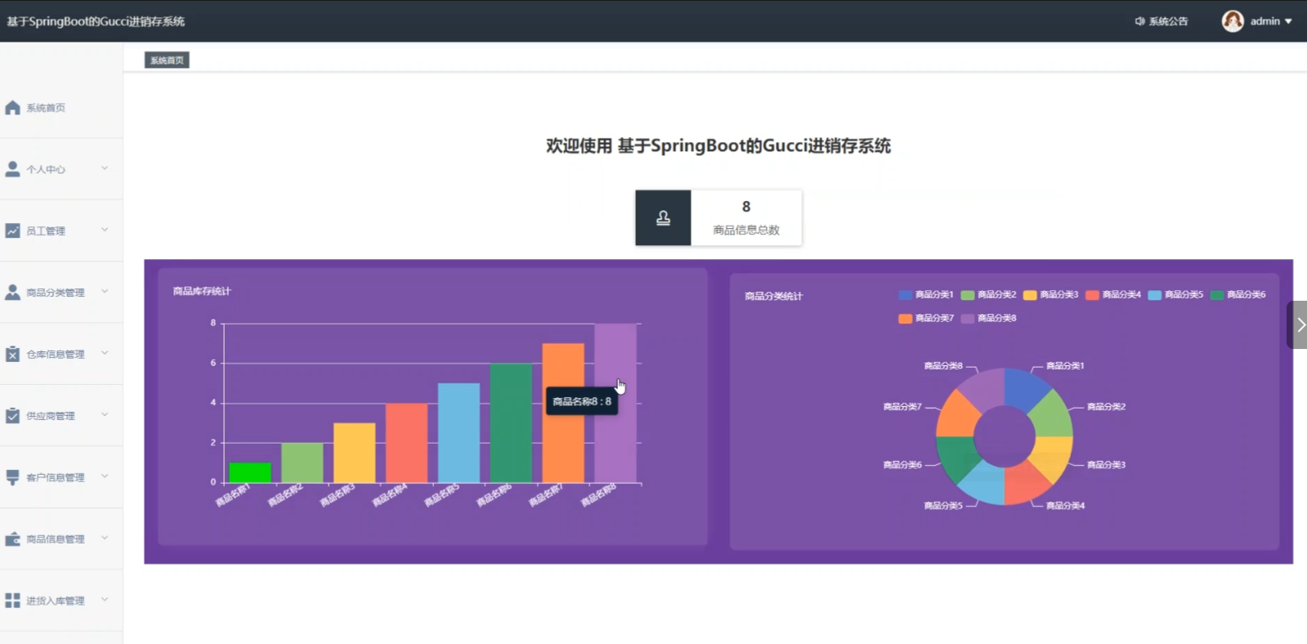Click the right-edge arrow panel toggle
Image resolution: width=1307 pixels, height=644 pixels.
(x=1298, y=324)
